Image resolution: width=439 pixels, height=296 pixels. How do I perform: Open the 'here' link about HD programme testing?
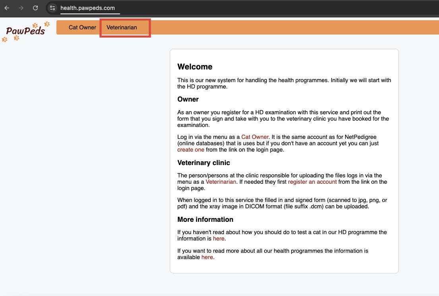point(219,238)
